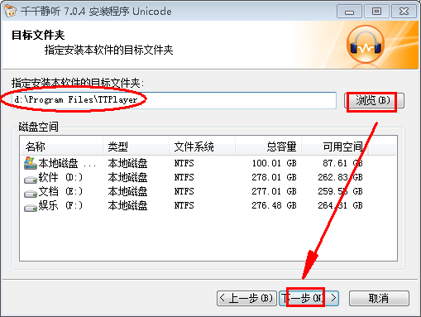
Task: Click the 278.01 GB total capacity cell
Action: point(274,177)
